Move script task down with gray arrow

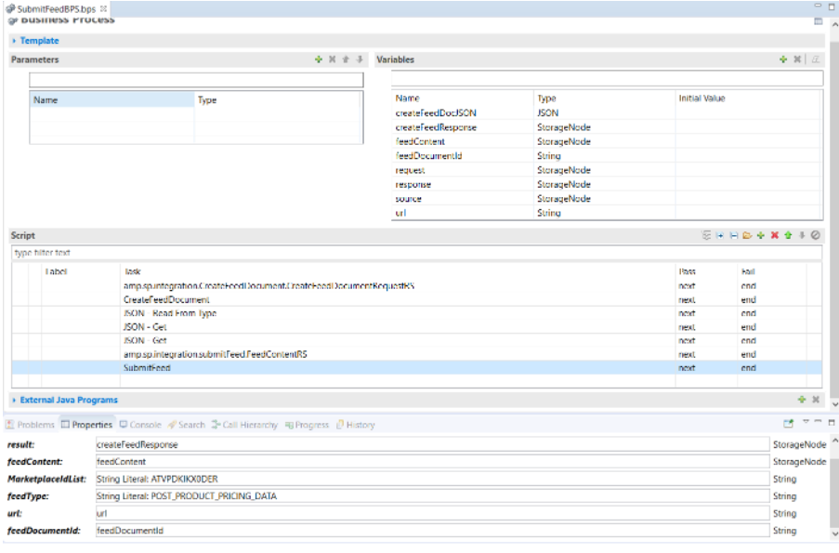(x=802, y=235)
